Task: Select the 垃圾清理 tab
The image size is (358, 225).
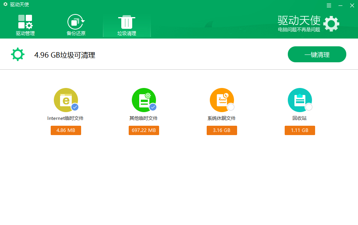Action: tap(127, 26)
